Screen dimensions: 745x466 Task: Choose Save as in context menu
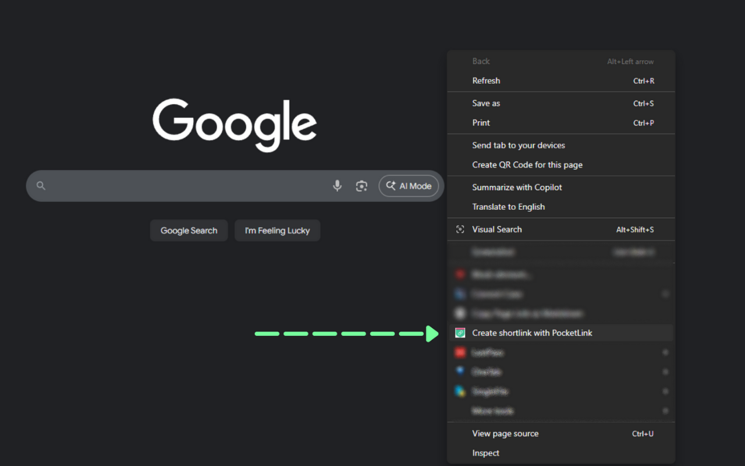tap(561, 103)
